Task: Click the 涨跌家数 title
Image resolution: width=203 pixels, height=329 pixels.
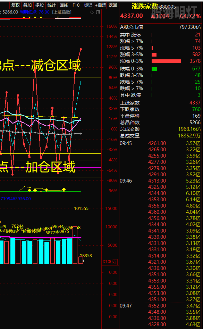Action: tap(144, 7)
